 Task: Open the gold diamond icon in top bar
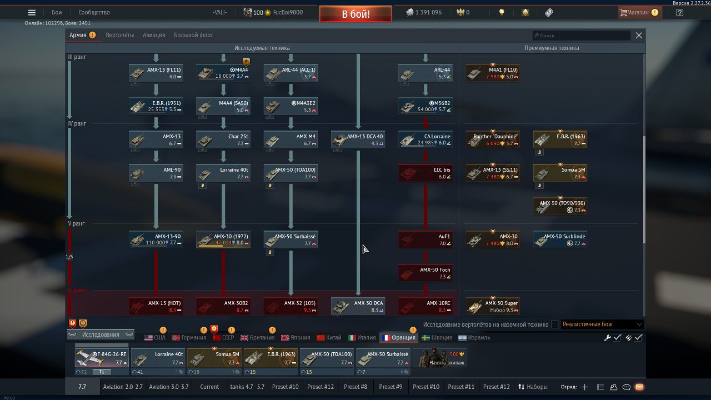[x=525, y=12]
